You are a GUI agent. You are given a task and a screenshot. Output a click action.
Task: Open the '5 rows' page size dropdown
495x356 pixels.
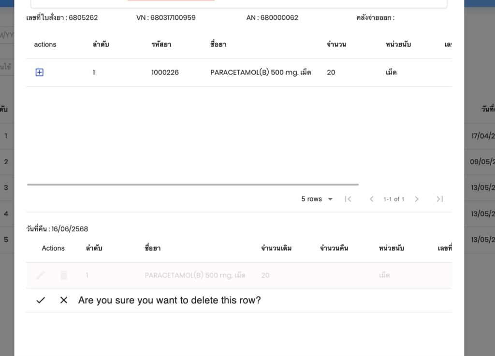point(317,199)
